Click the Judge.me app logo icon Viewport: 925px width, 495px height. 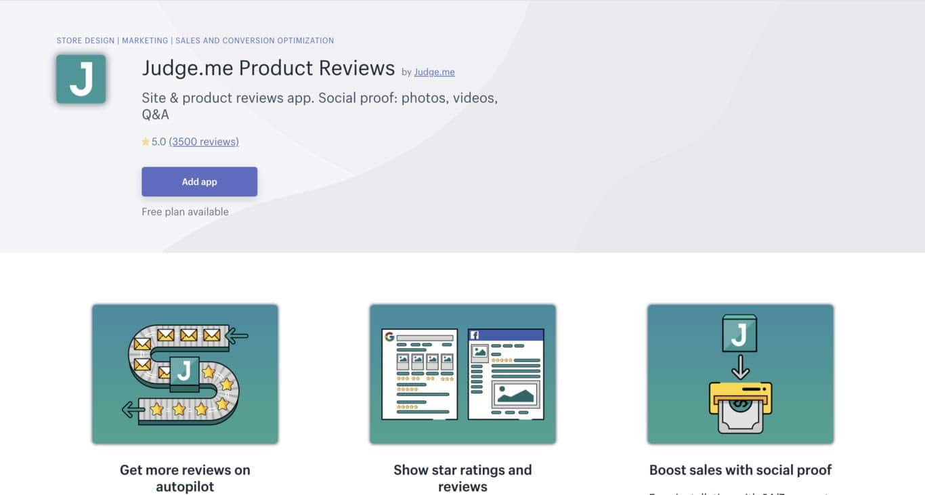click(x=81, y=79)
